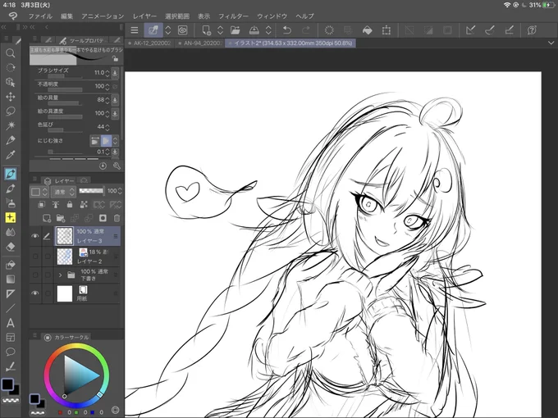The image size is (558, 418).
Task: Toggle set as reference layer lighthouse icon
Action: (x=56, y=204)
